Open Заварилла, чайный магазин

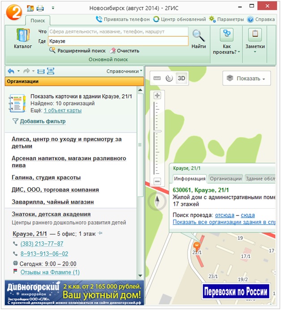53,202
